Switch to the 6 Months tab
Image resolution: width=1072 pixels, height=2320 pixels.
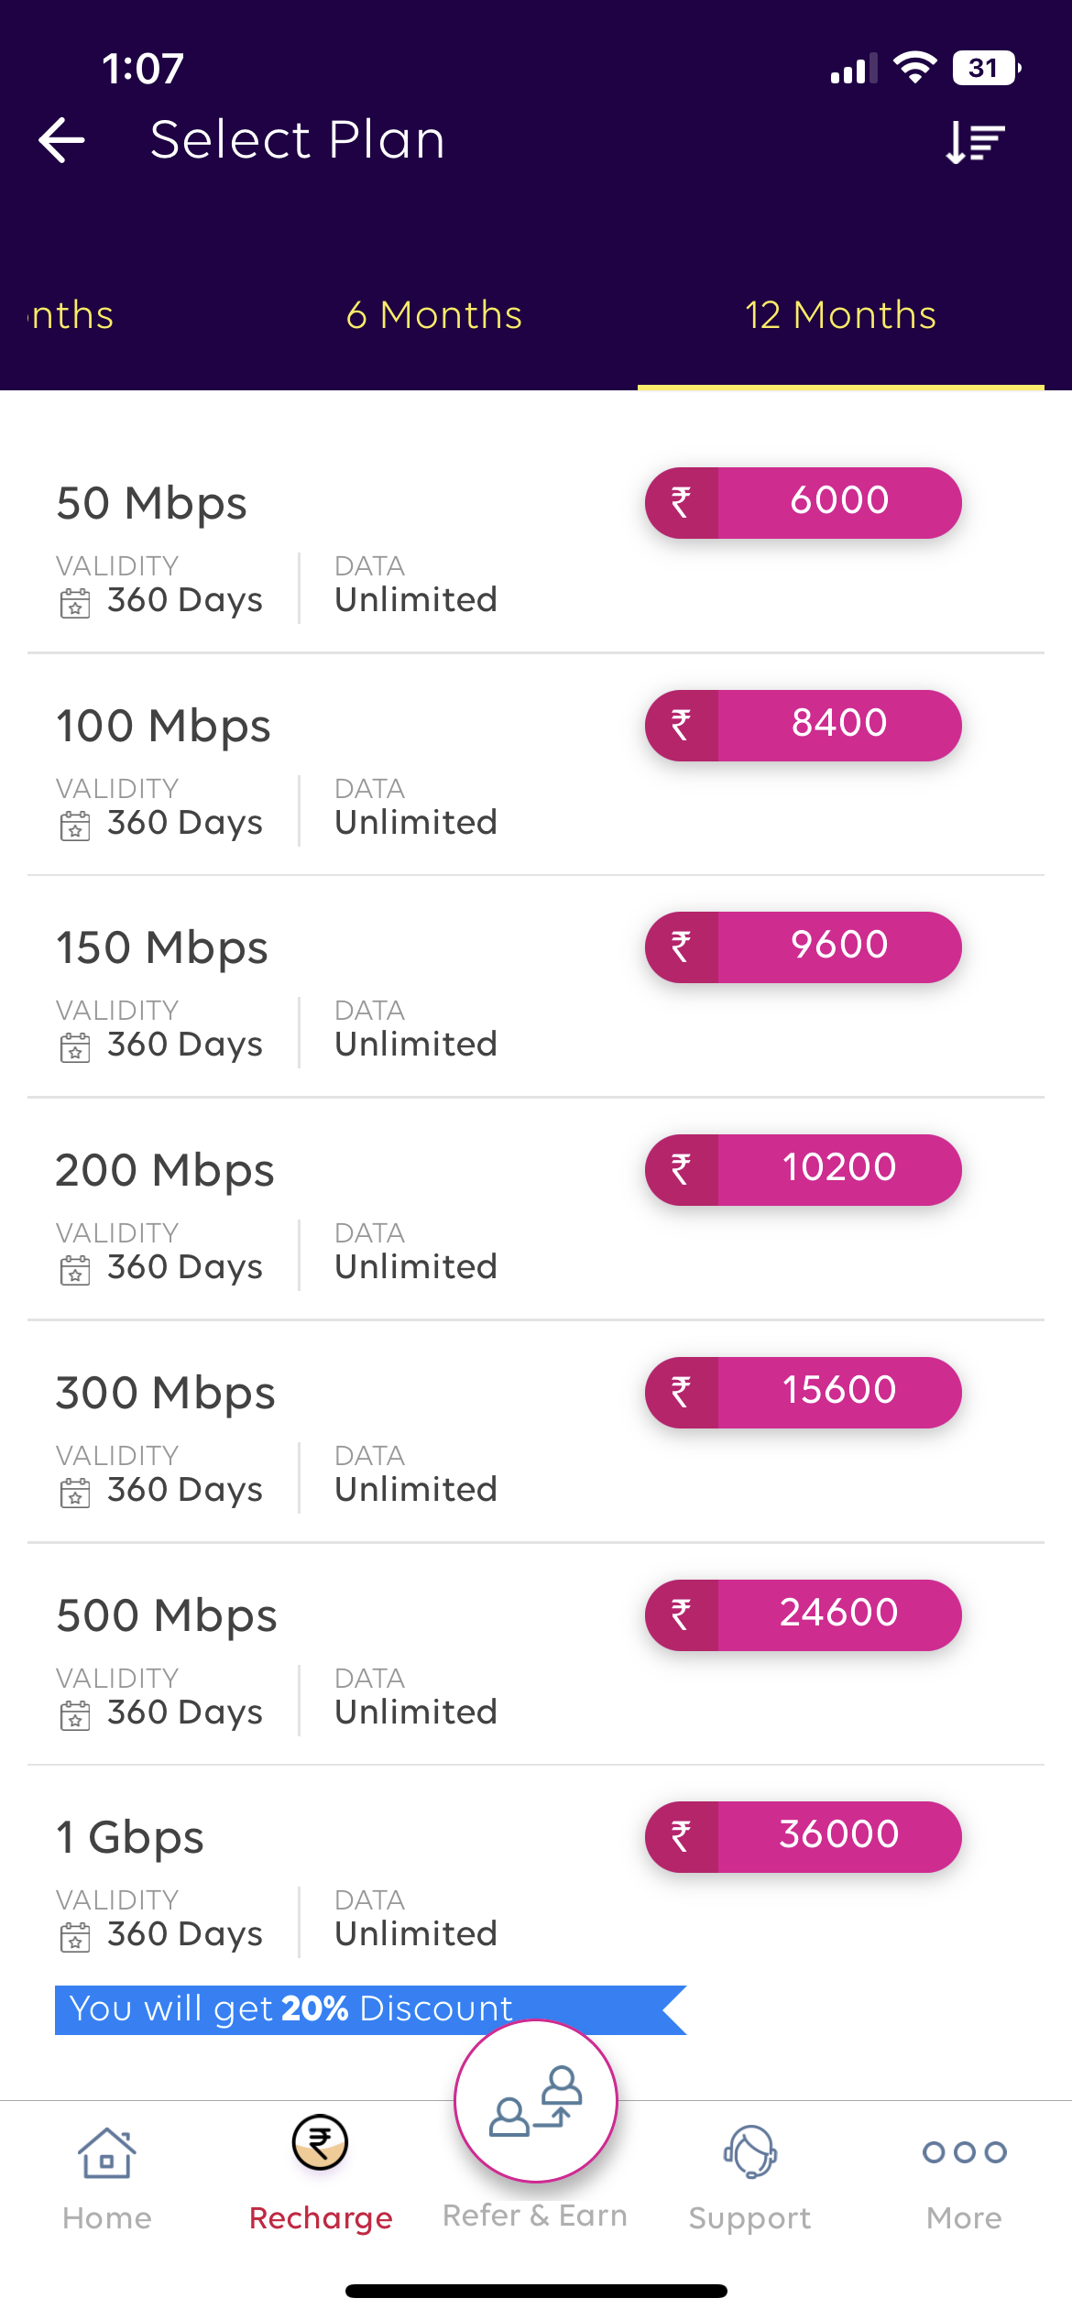434,315
